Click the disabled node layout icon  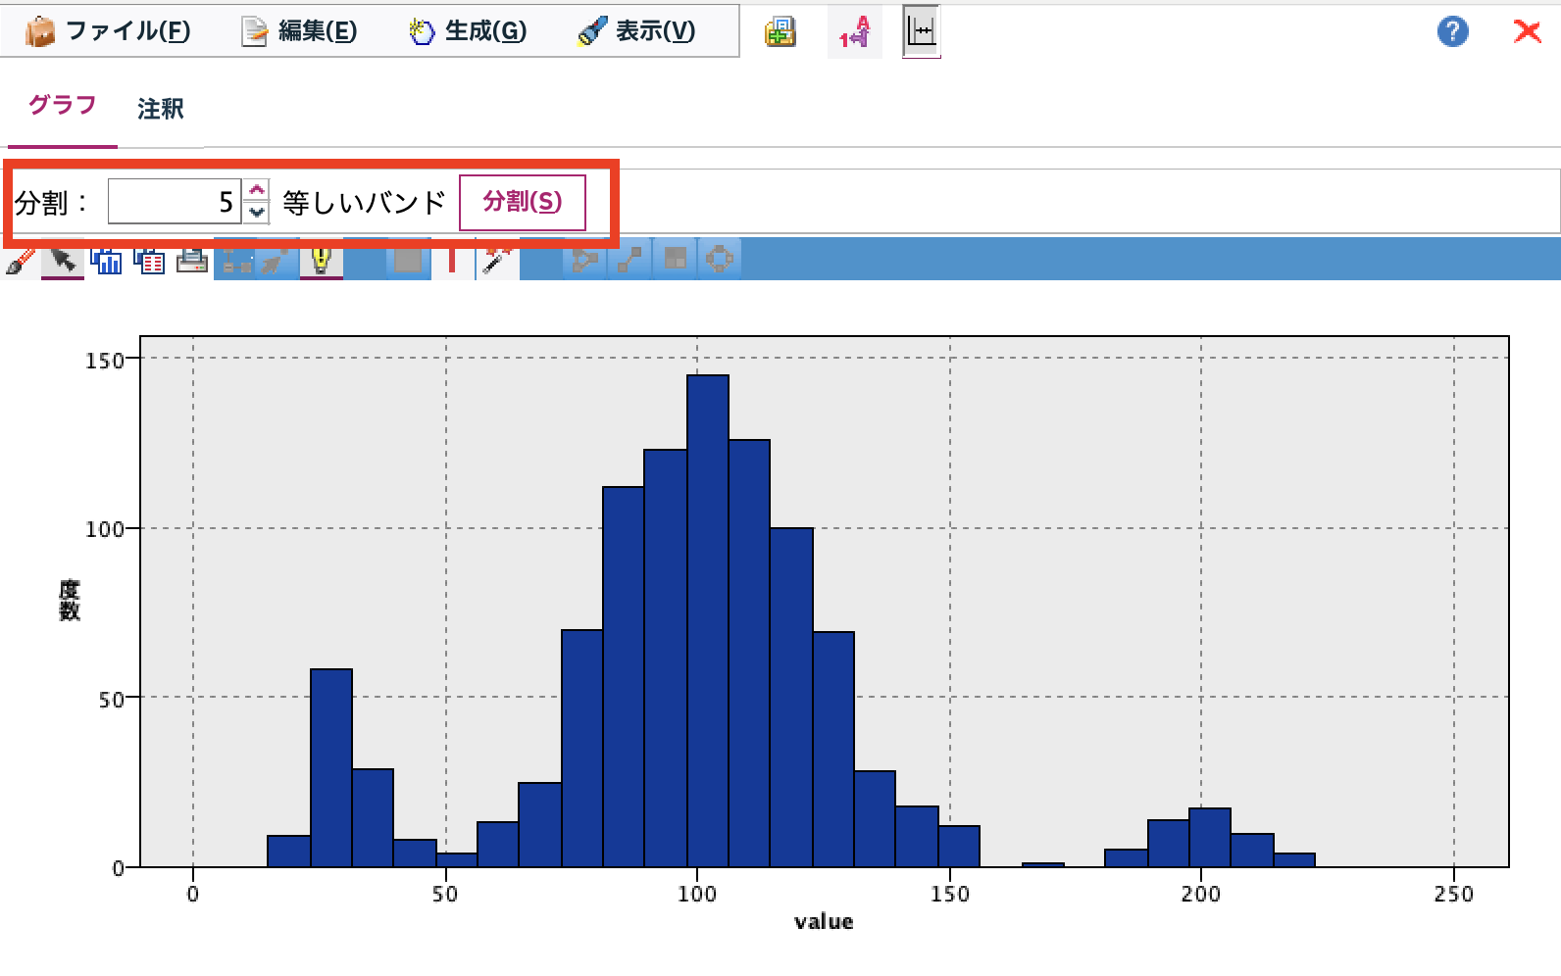coord(235,261)
